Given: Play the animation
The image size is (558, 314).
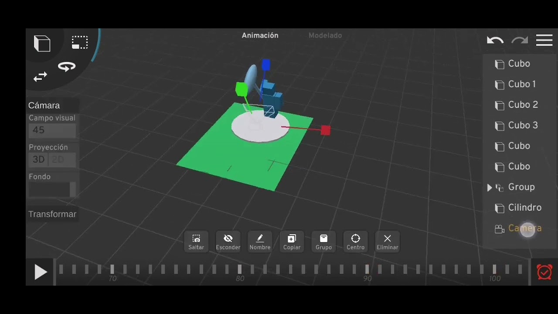Looking at the screenshot, I should point(41,272).
